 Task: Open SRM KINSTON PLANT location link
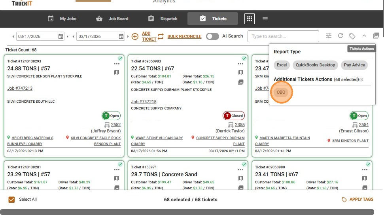(x=350, y=141)
